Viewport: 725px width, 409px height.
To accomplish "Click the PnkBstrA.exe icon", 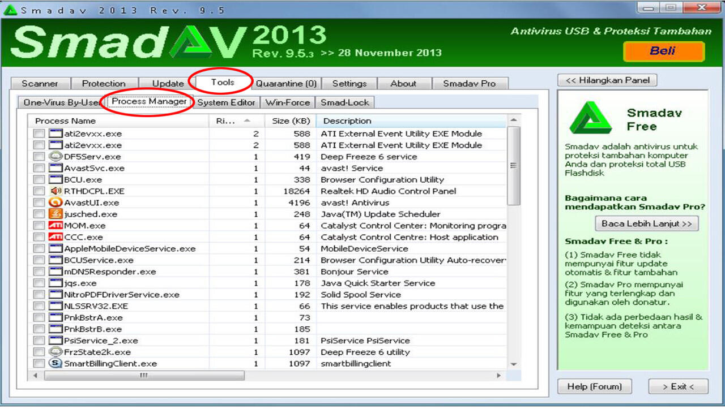I will (56, 317).
